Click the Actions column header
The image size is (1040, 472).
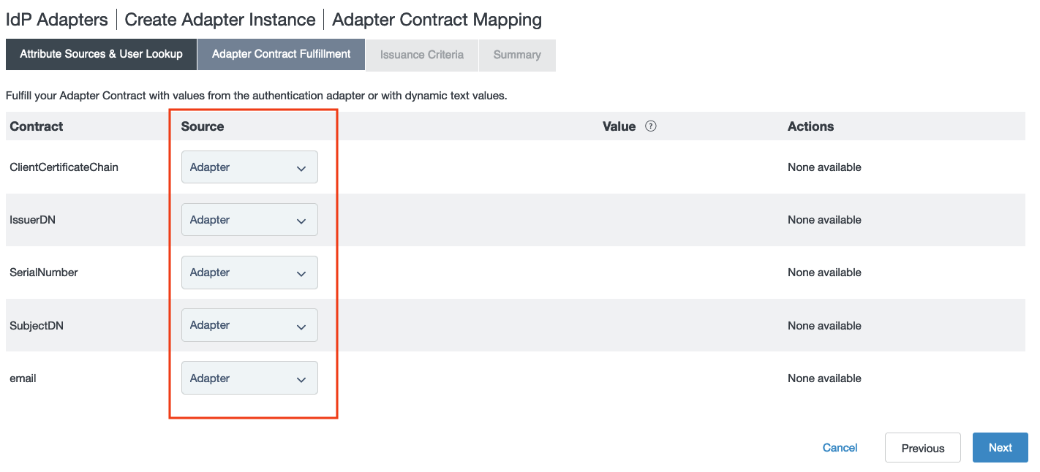(x=810, y=126)
